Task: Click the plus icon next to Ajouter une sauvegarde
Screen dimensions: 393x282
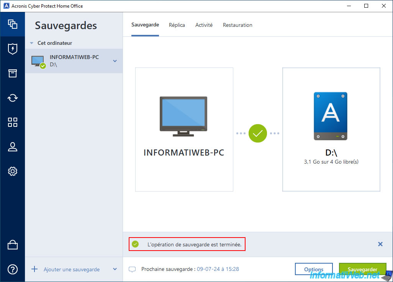Action: (34, 269)
